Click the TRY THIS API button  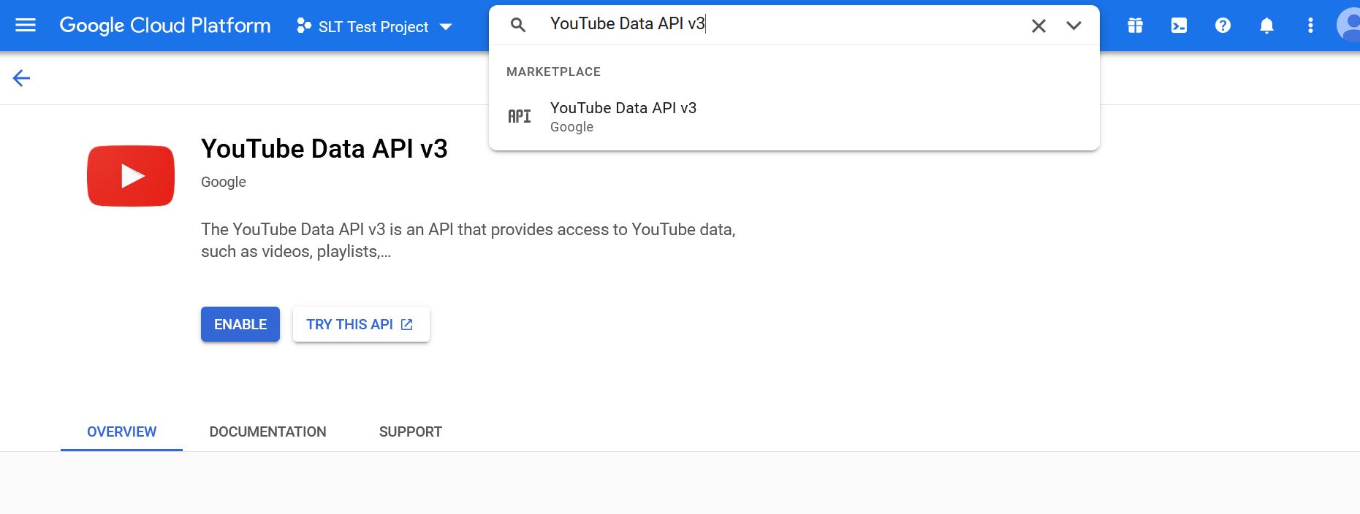pyautogui.click(x=360, y=324)
